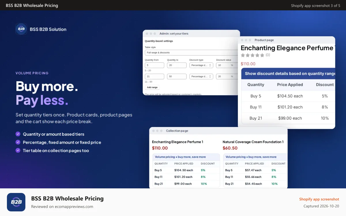This screenshot has height=216, width=346.
Task: Click the Quantity to field containing 20
Action: (177, 65)
